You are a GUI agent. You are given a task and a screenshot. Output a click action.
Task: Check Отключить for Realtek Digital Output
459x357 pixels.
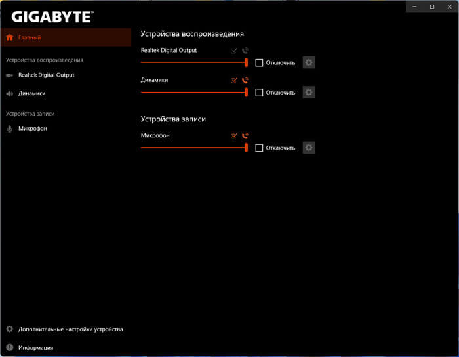point(259,63)
